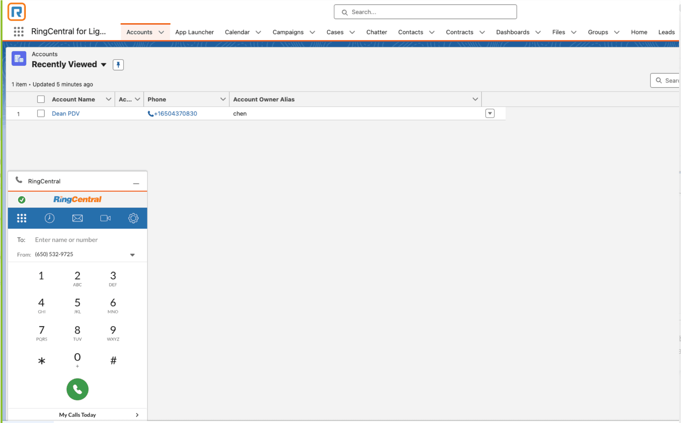Click the phone icon in RingCentral panel header
This screenshot has height=423, width=681.
tap(19, 180)
